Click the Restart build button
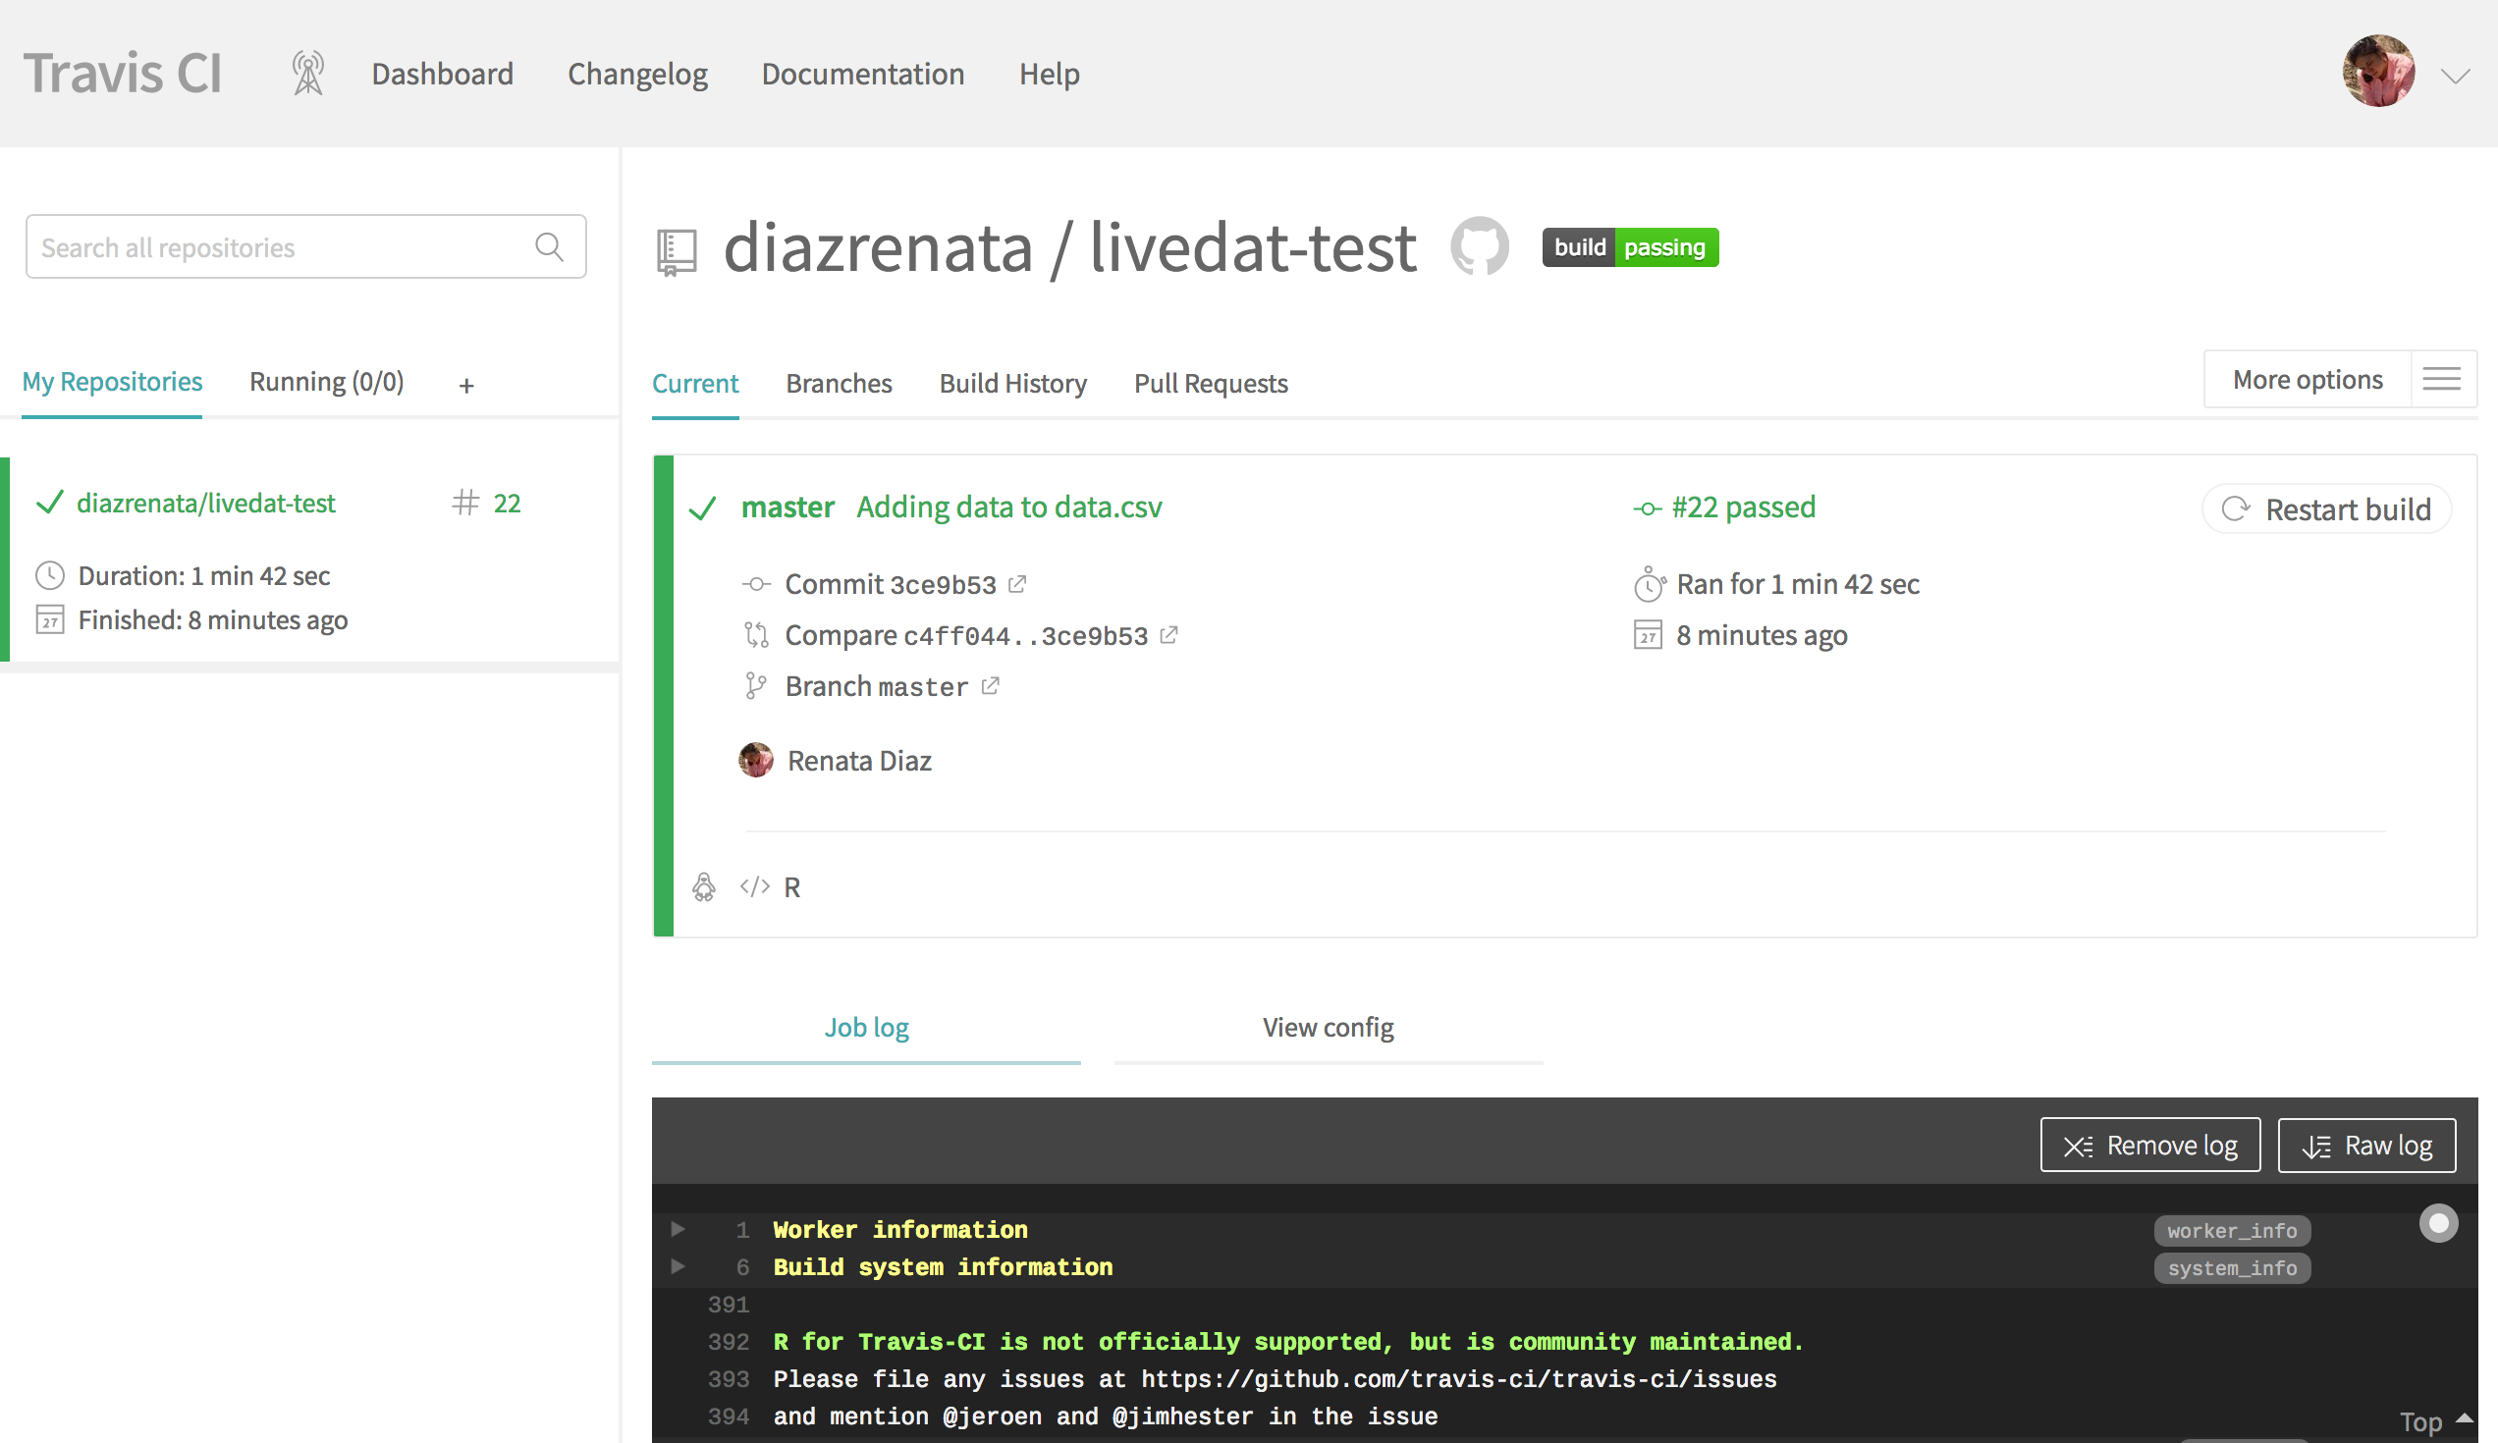Viewport: 2498px width, 1443px height. [x=2327, y=509]
